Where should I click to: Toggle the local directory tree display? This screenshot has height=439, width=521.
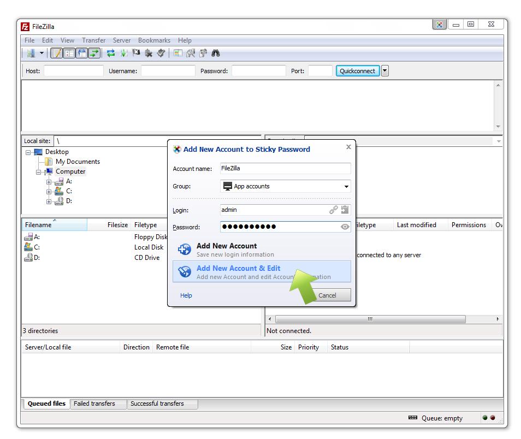point(69,53)
